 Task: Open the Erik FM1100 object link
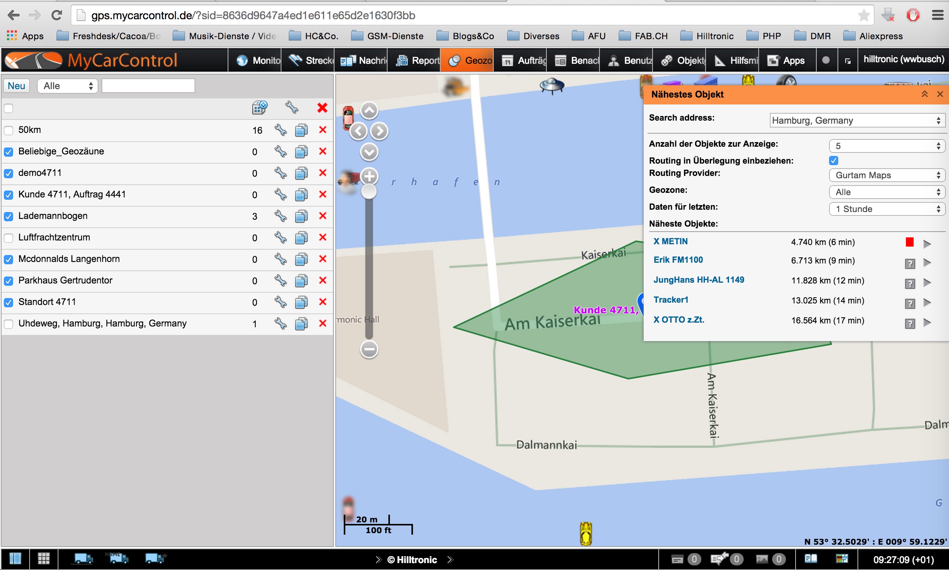coord(678,260)
